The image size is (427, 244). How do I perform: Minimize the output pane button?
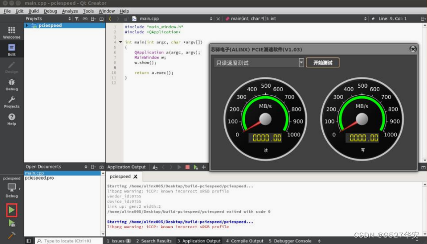coord(423,167)
